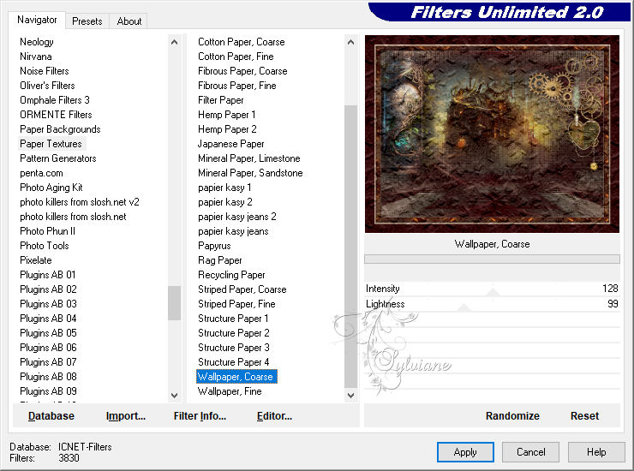Select Paper Backgrounds category
This screenshot has width=634, height=471.
pyautogui.click(x=60, y=129)
